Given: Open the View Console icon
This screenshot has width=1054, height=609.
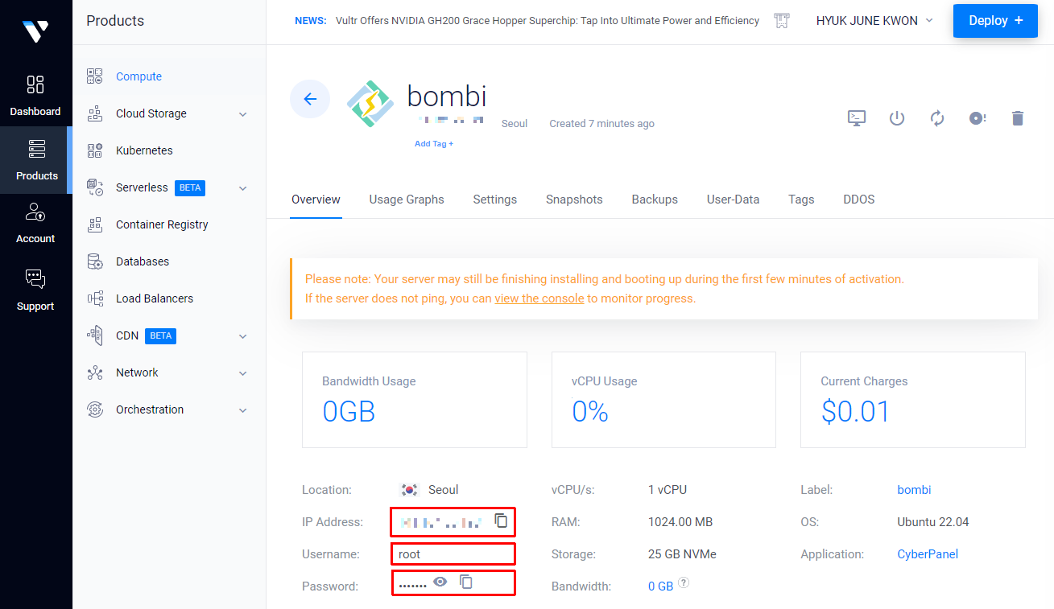Looking at the screenshot, I should point(857,118).
